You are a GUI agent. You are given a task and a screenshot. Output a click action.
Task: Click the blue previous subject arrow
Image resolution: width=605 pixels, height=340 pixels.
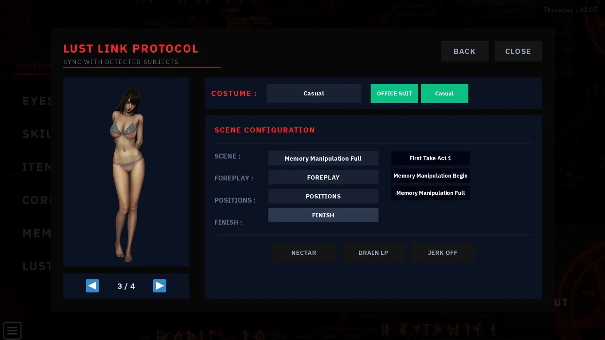pyautogui.click(x=92, y=286)
